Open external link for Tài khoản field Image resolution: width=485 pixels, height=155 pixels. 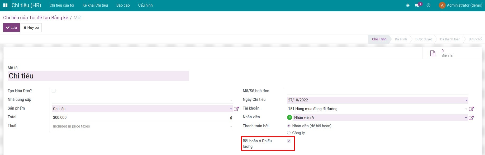point(471,109)
